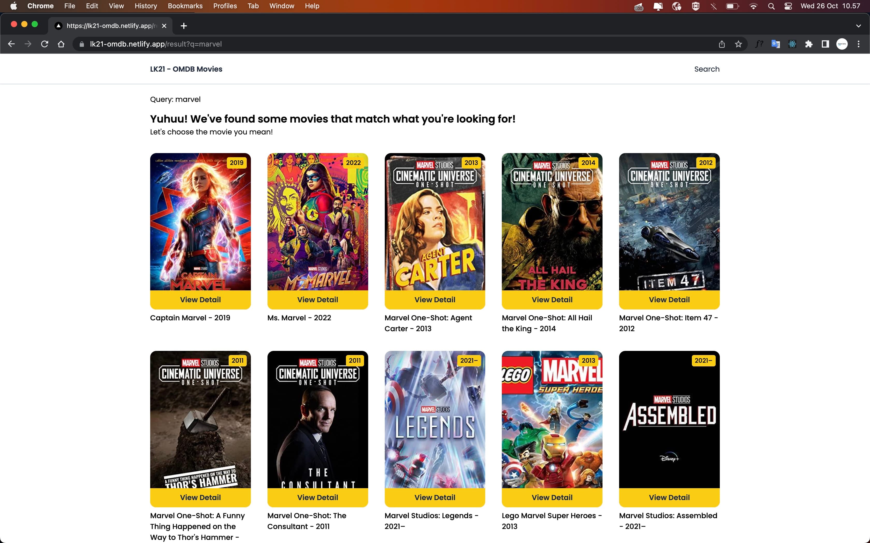Open the History menu
This screenshot has height=543, width=870.
pos(146,6)
